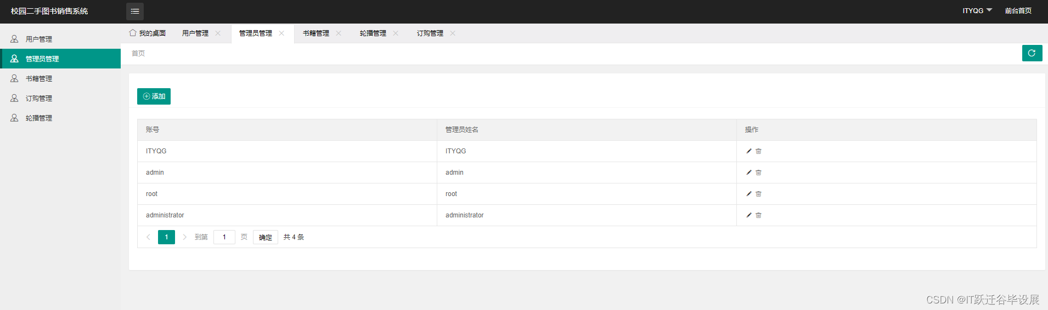The height and width of the screenshot is (310, 1048).
Task: Click the 添加 add button
Action: pos(154,96)
